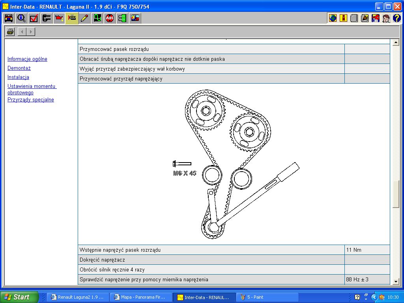The image size is (404, 303).
Task: Click the printer icon
Action: [x=10, y=32]
